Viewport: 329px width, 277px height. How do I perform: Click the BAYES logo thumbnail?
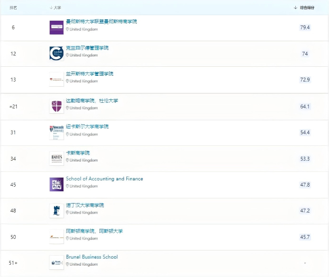coord(56,158)
